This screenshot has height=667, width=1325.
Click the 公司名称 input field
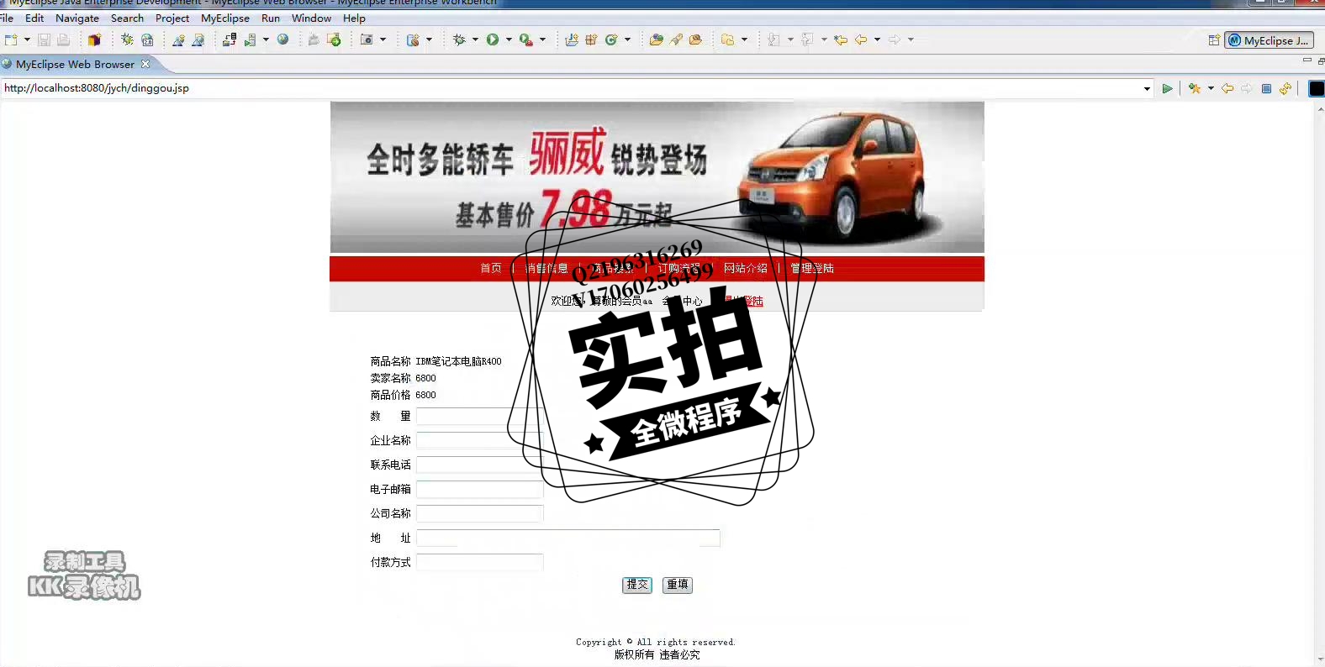coord(480,513)
